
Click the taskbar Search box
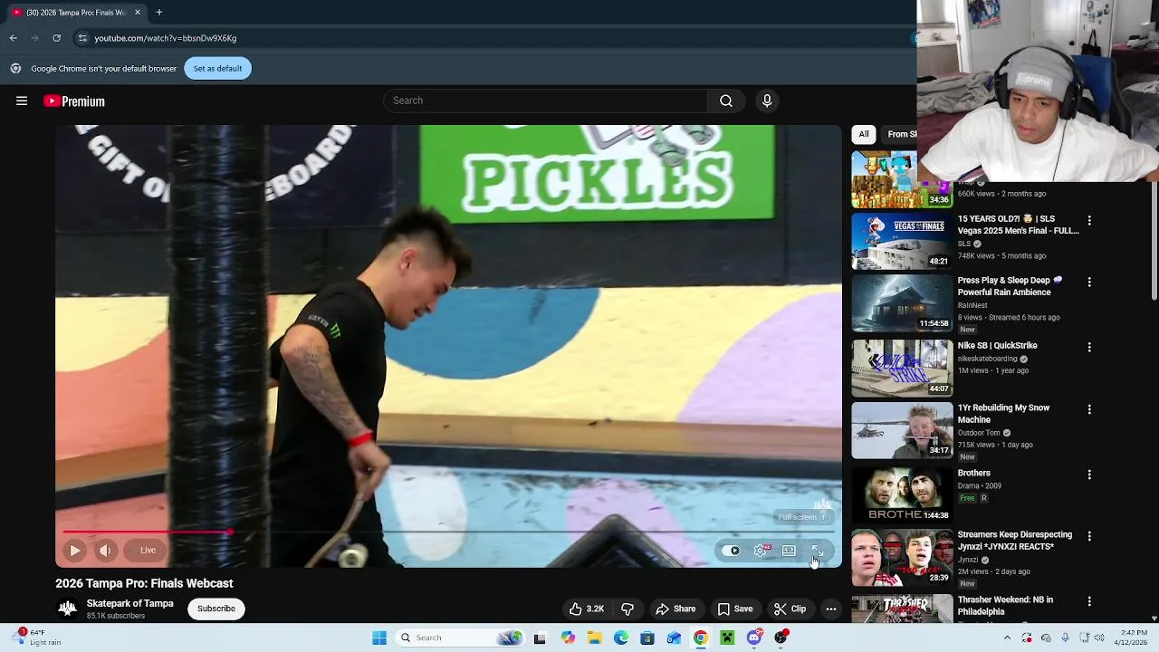[x=460, y=638]
